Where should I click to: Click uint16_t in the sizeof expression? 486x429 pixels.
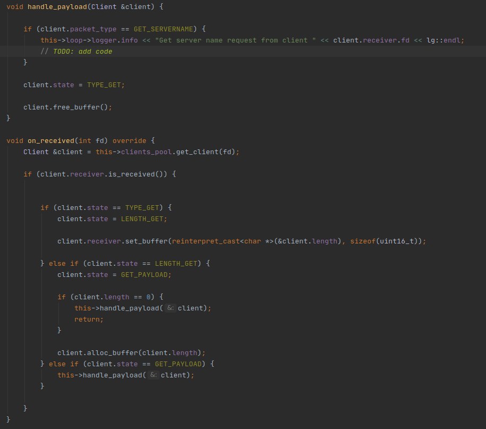[397, 242]
